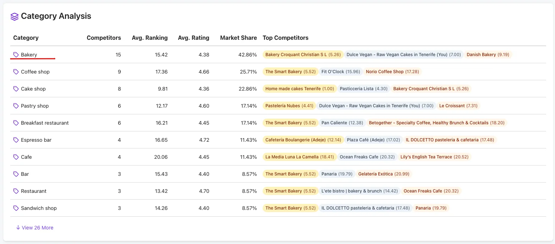Click the tag icon next to Cafe
Viewport: 555px width, 244px height.
pos(16,157)
